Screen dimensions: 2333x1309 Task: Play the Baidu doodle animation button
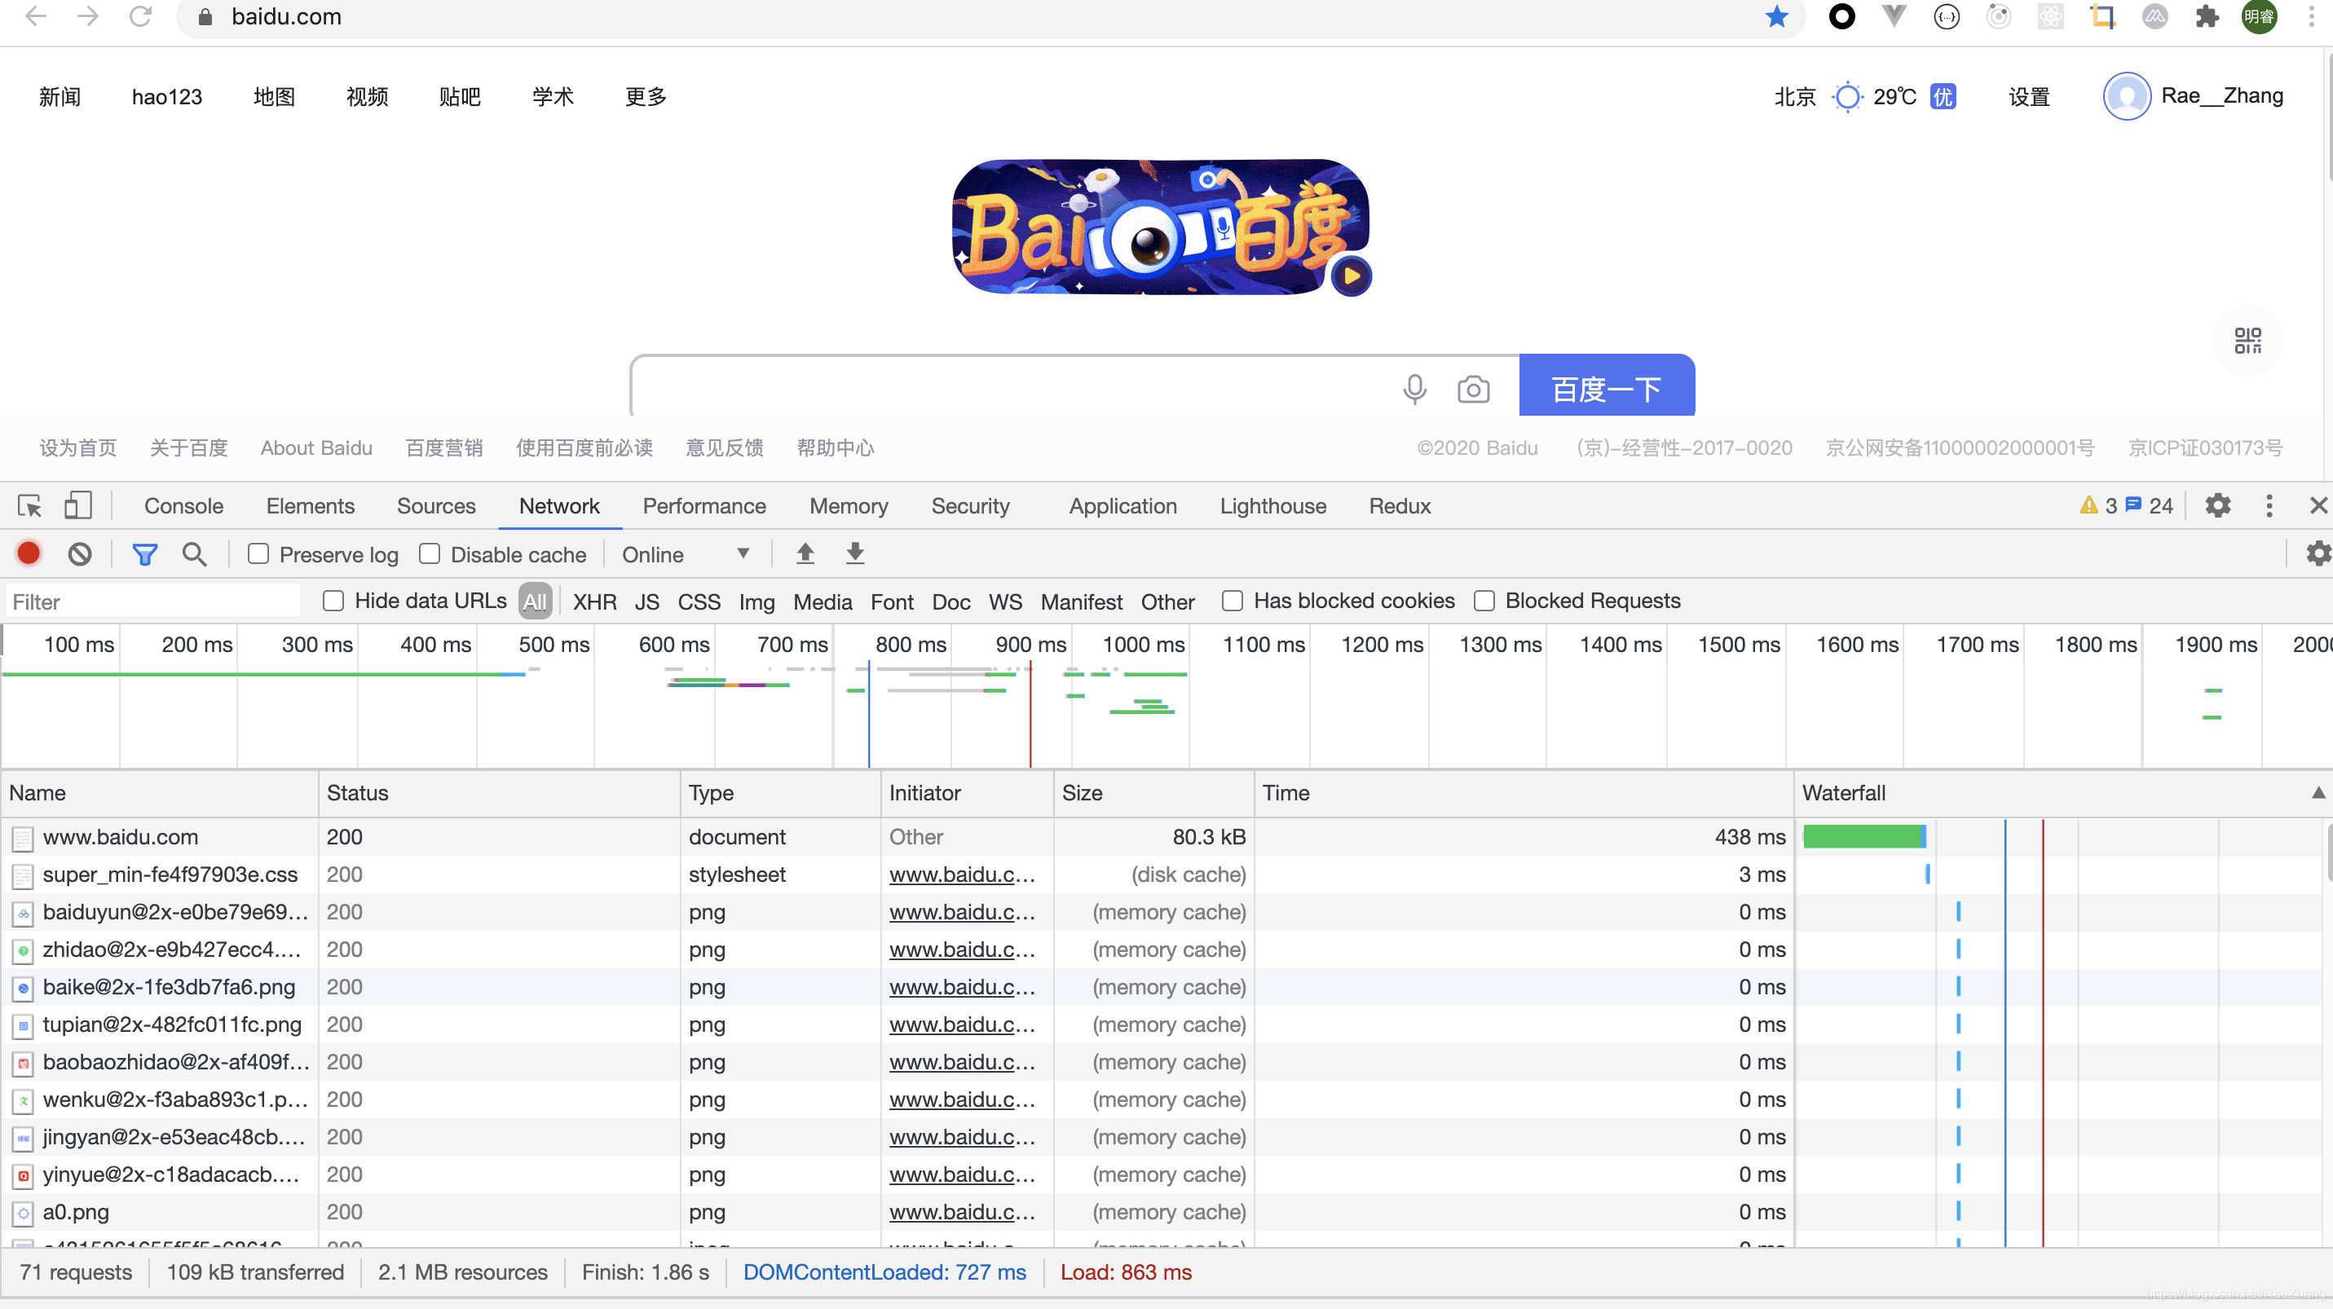point(1352,276)
